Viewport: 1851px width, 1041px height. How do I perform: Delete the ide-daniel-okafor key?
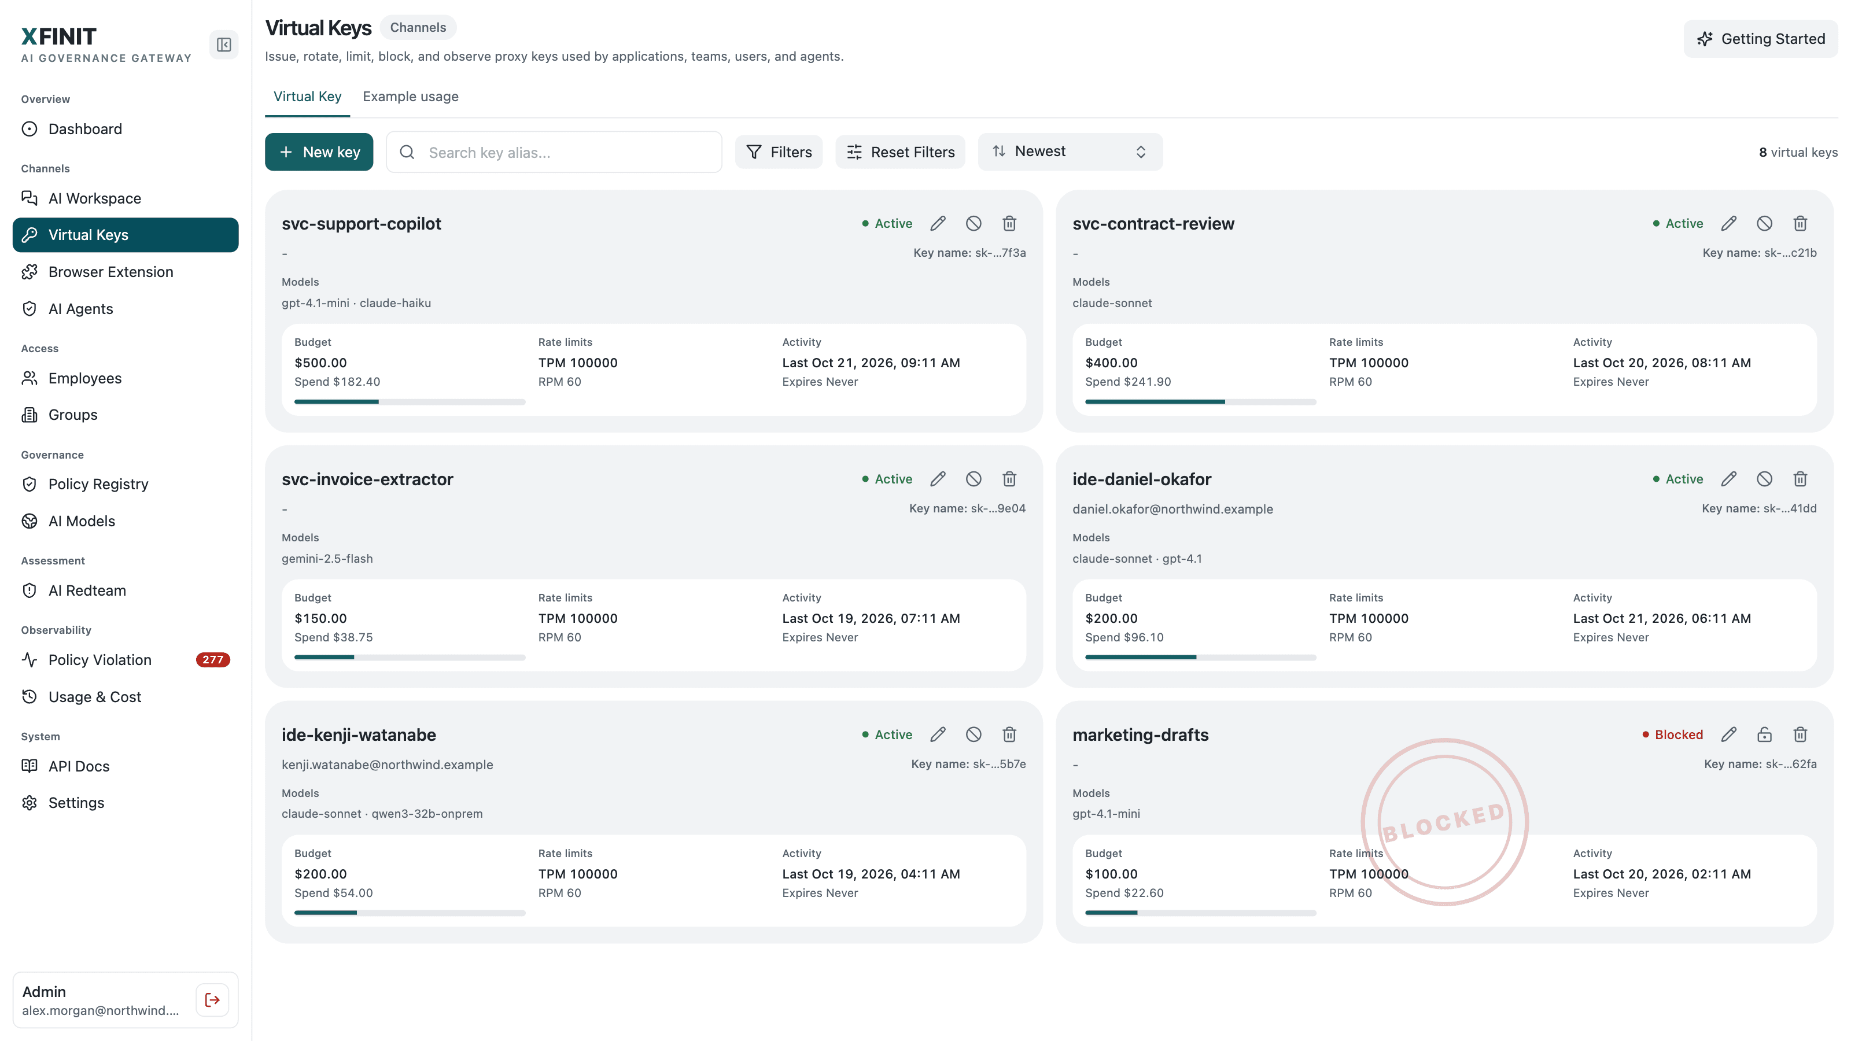[1801, 479]
